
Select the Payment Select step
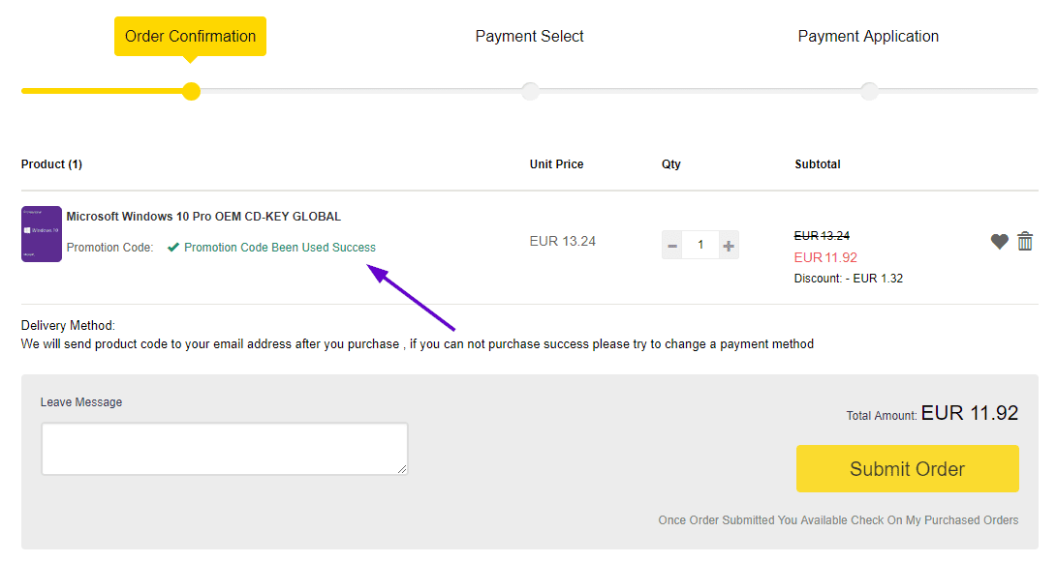[529, 37]
